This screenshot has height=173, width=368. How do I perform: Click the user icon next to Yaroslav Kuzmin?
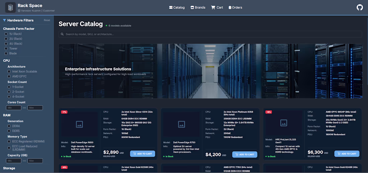pos(19,11)
